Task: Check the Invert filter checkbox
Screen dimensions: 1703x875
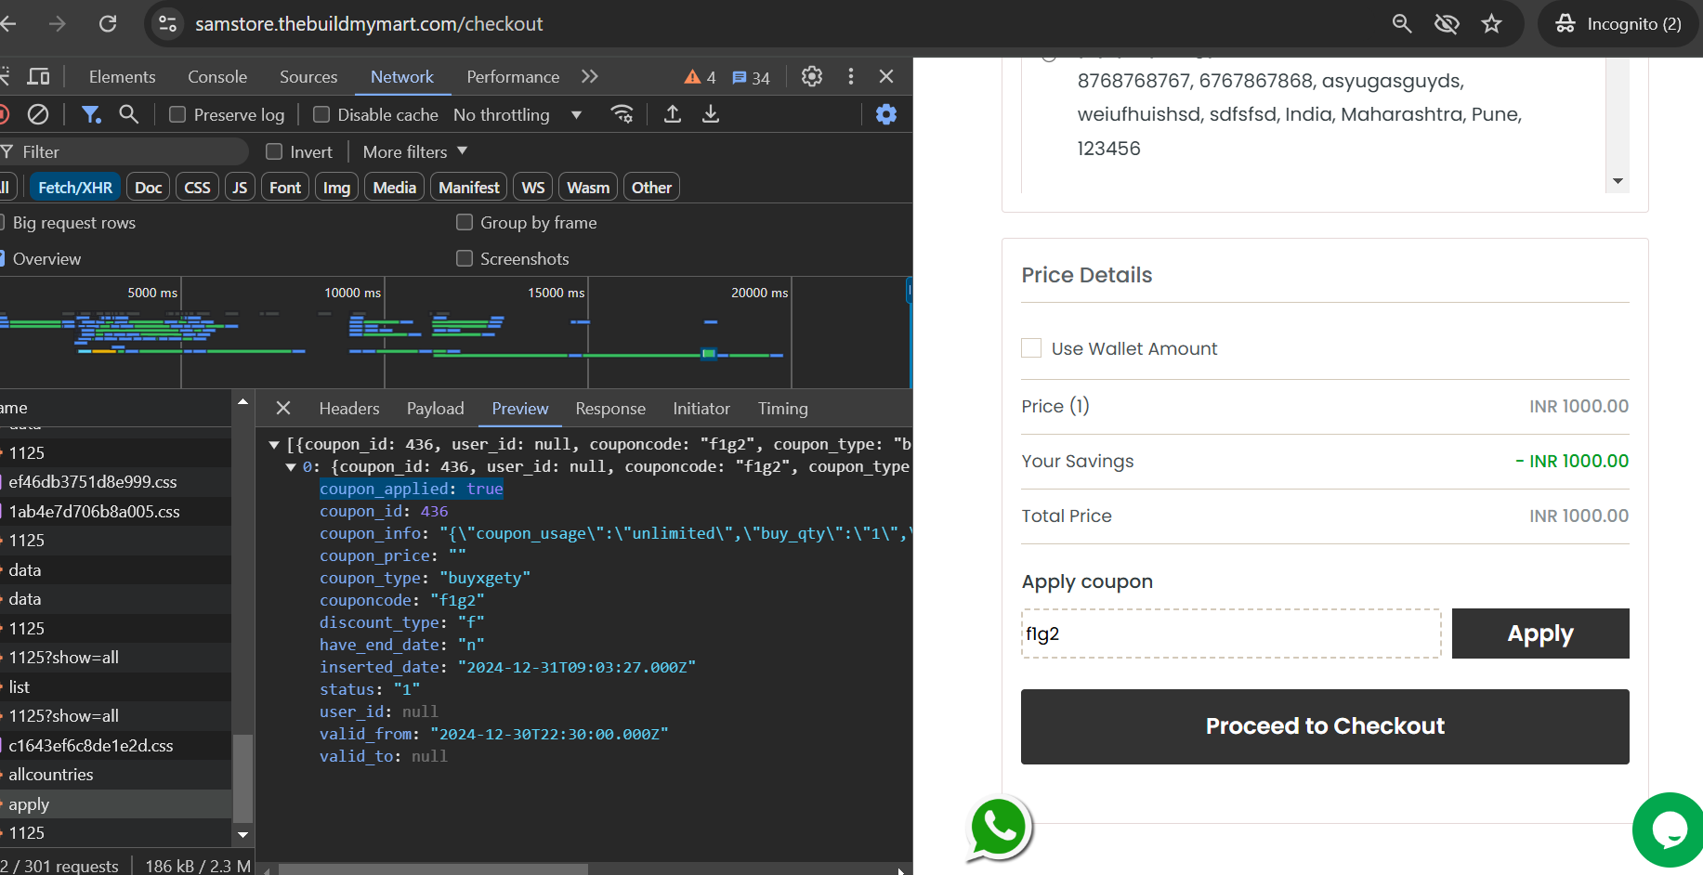Action: [274, 151]
